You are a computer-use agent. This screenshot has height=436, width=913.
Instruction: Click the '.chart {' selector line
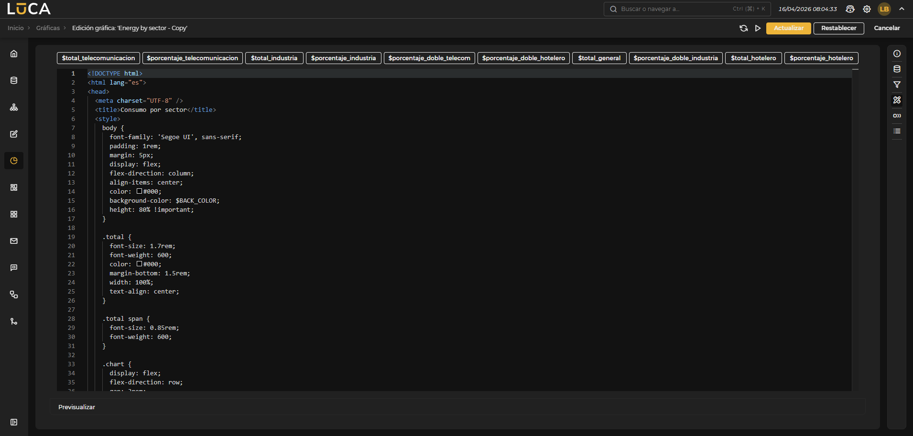[117, 364]
